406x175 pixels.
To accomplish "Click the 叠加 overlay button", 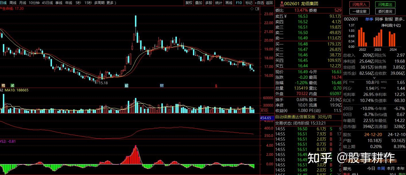I will point(199,3).
